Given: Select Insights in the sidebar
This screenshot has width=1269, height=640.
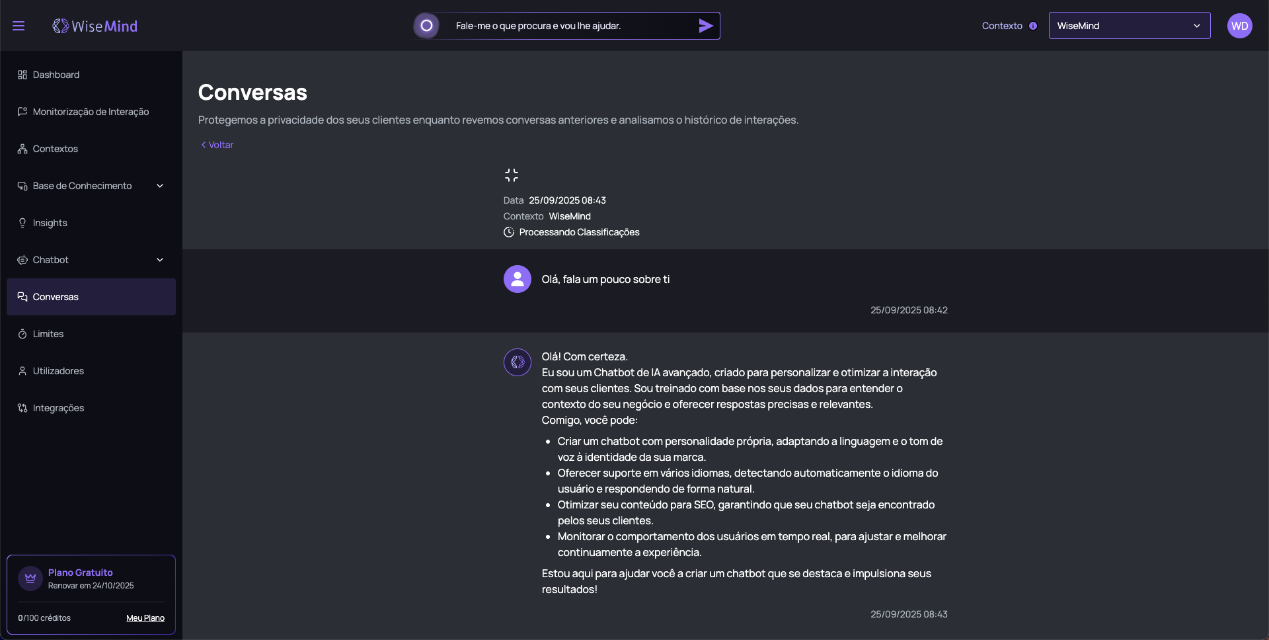Looking at the screenshot, I should tap(50, 223).
